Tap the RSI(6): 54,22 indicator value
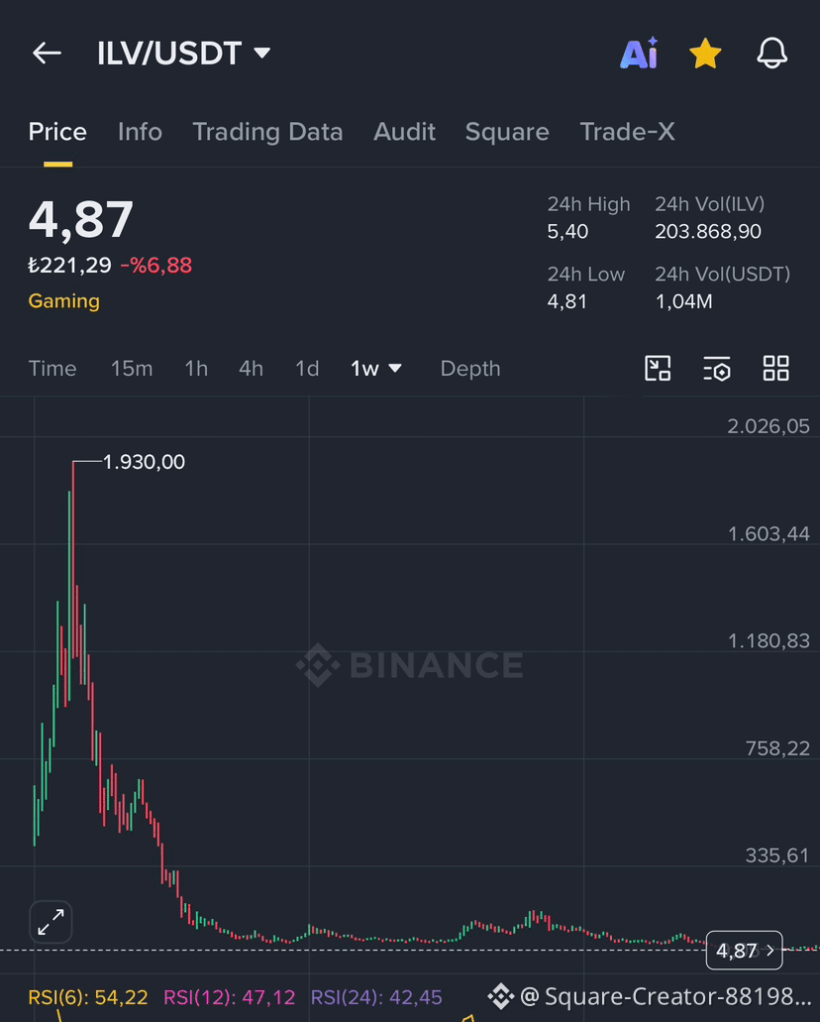Viewport: 820px width, 1022px height. pos(88,997)
